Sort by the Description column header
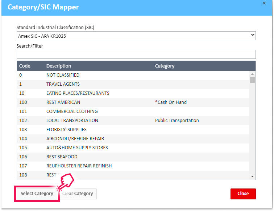 tap(59, 66)
